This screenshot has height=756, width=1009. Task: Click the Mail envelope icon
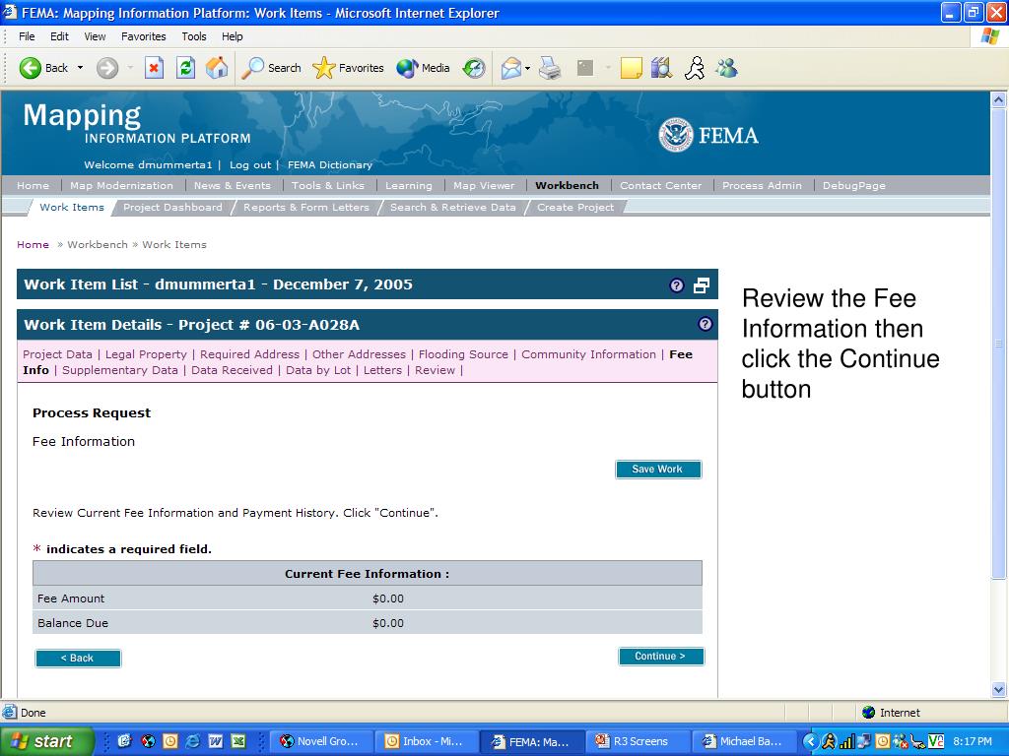511,68
